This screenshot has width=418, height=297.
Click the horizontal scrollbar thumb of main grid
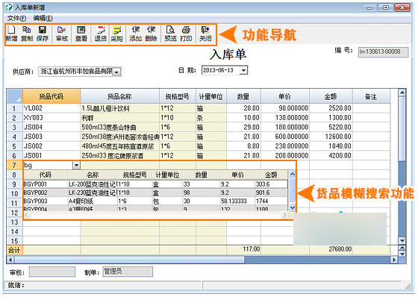(x=129, y=260)
